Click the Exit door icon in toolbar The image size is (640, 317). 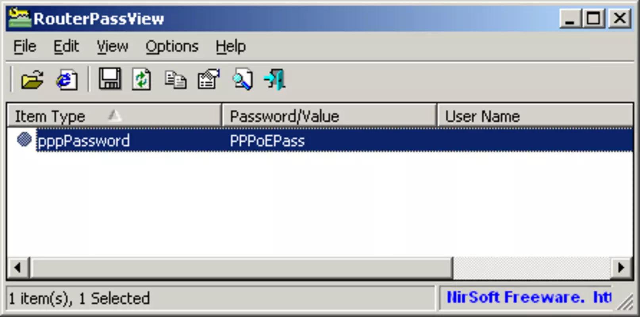275,80
